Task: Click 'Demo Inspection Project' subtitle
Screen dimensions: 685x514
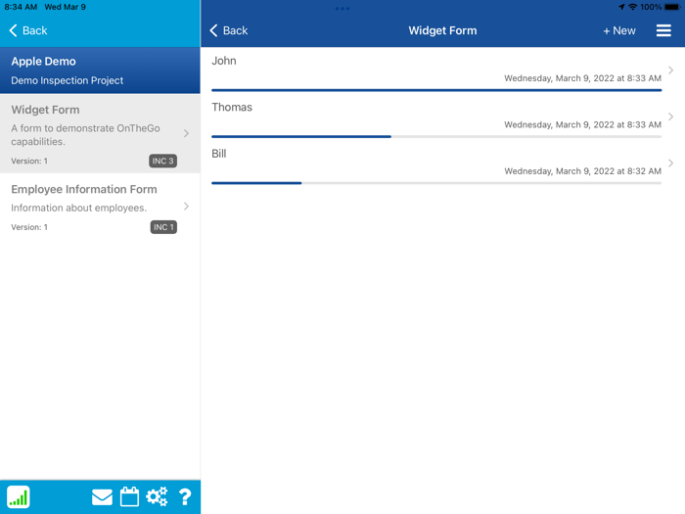Action: pyautogui.click(x=68, y=80)
